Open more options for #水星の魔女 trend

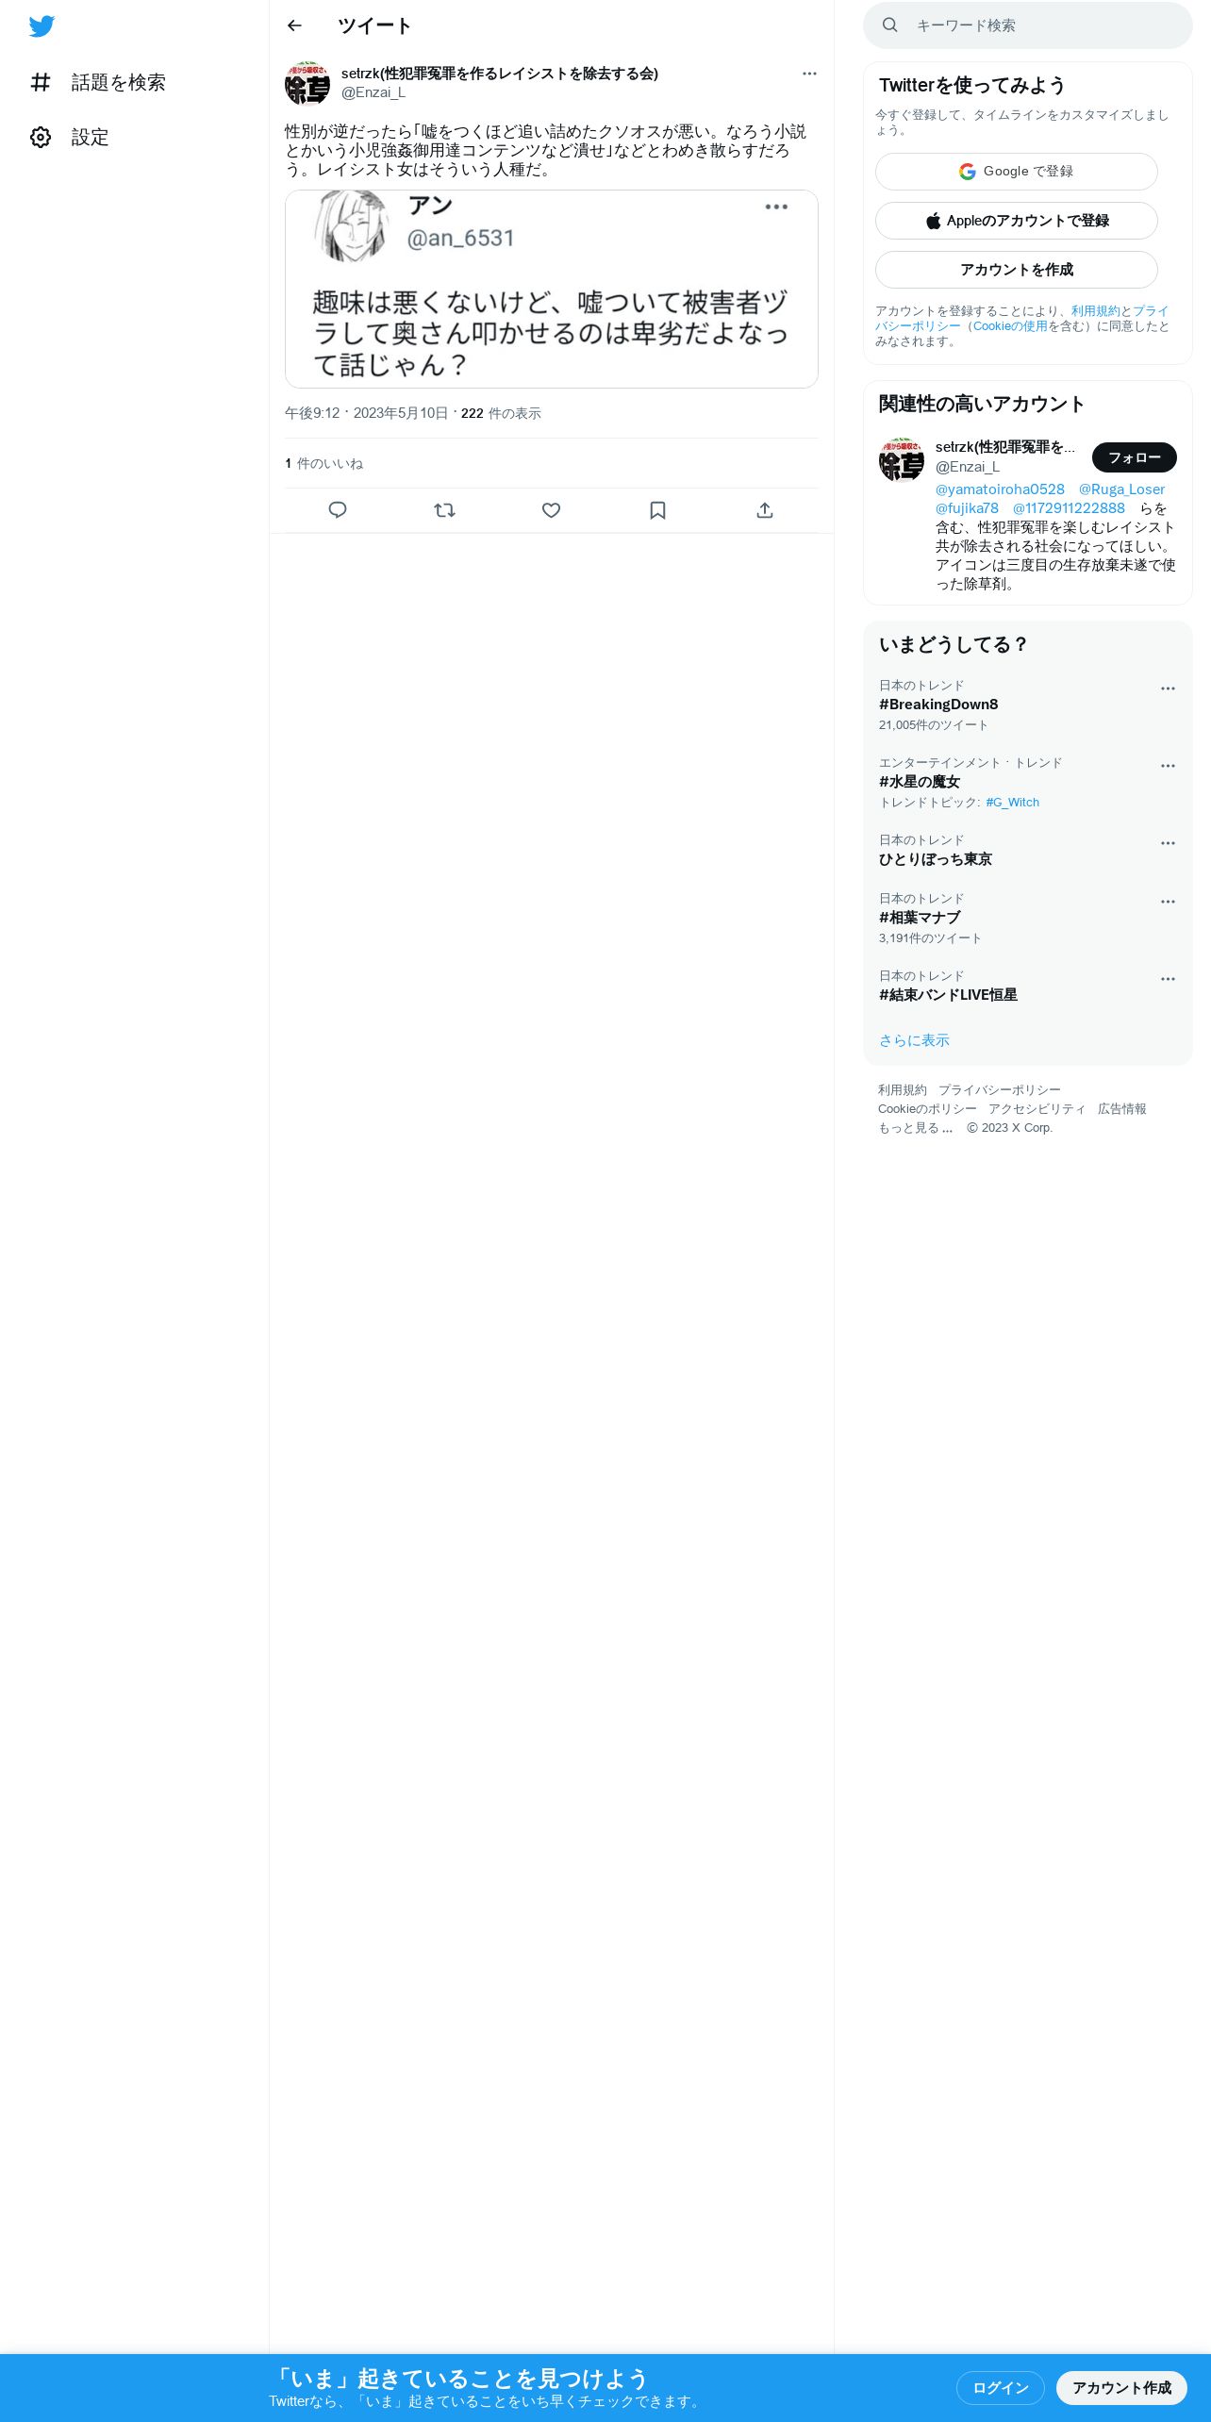click(1168, 766)
